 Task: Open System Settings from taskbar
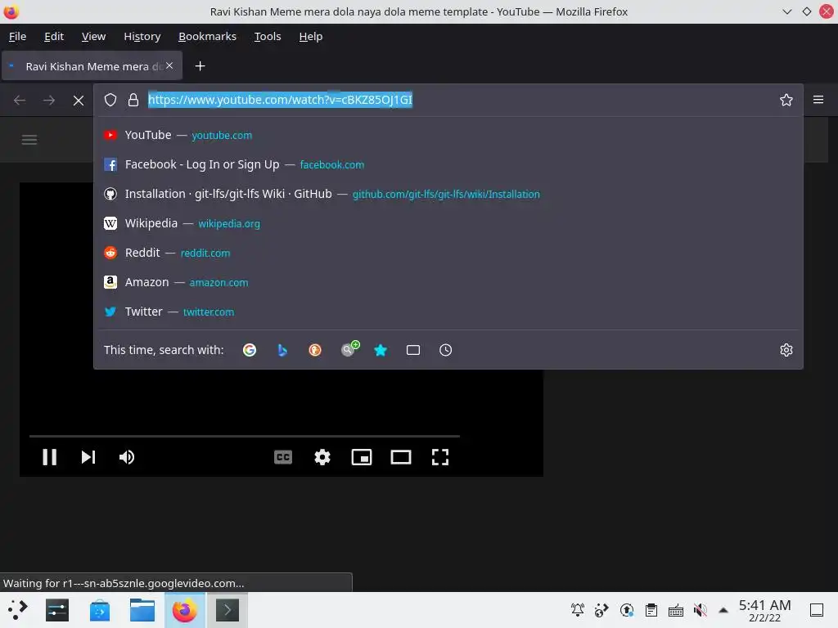[x=57, y=610]
